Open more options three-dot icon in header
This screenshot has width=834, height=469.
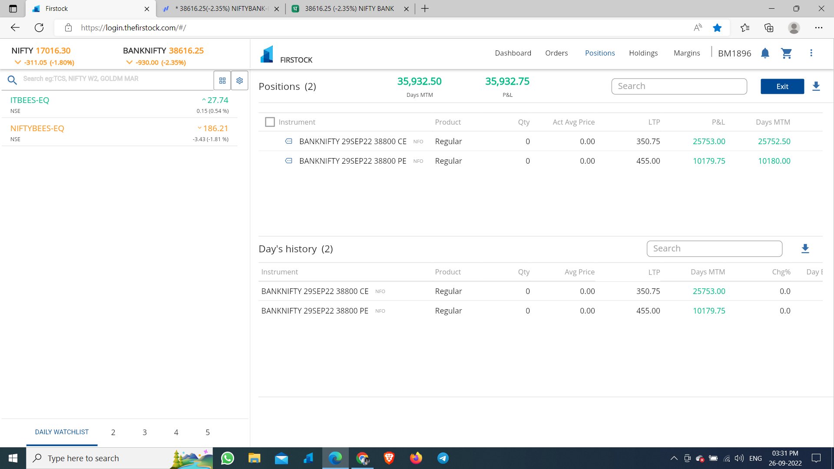(811, 53)
